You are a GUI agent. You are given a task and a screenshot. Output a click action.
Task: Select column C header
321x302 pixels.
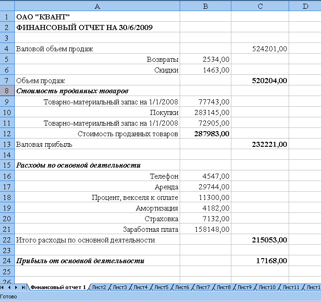pos(260,6)
